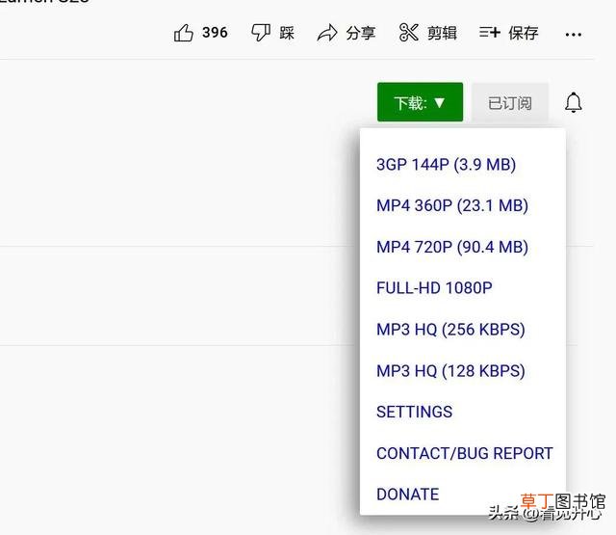Open SETTINGS from download menu

point(414,412)
